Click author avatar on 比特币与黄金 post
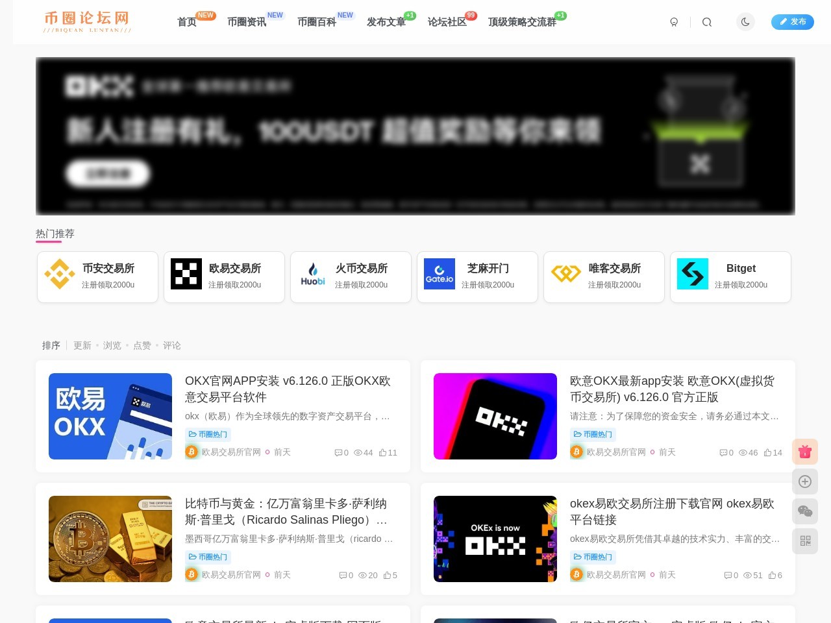The width and height of the screenshot is (831, 623). (x=192, y=574)
